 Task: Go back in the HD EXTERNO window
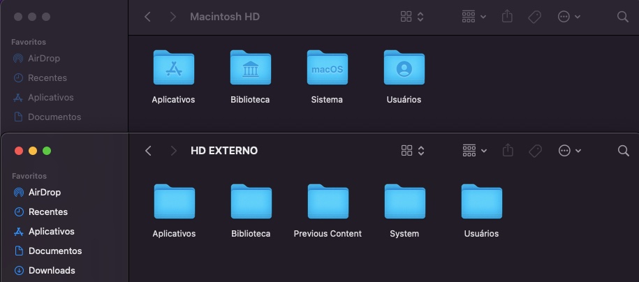[x=148, y=151]
